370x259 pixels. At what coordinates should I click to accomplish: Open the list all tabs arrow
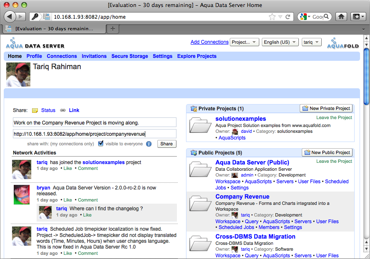tap(363, 29)
